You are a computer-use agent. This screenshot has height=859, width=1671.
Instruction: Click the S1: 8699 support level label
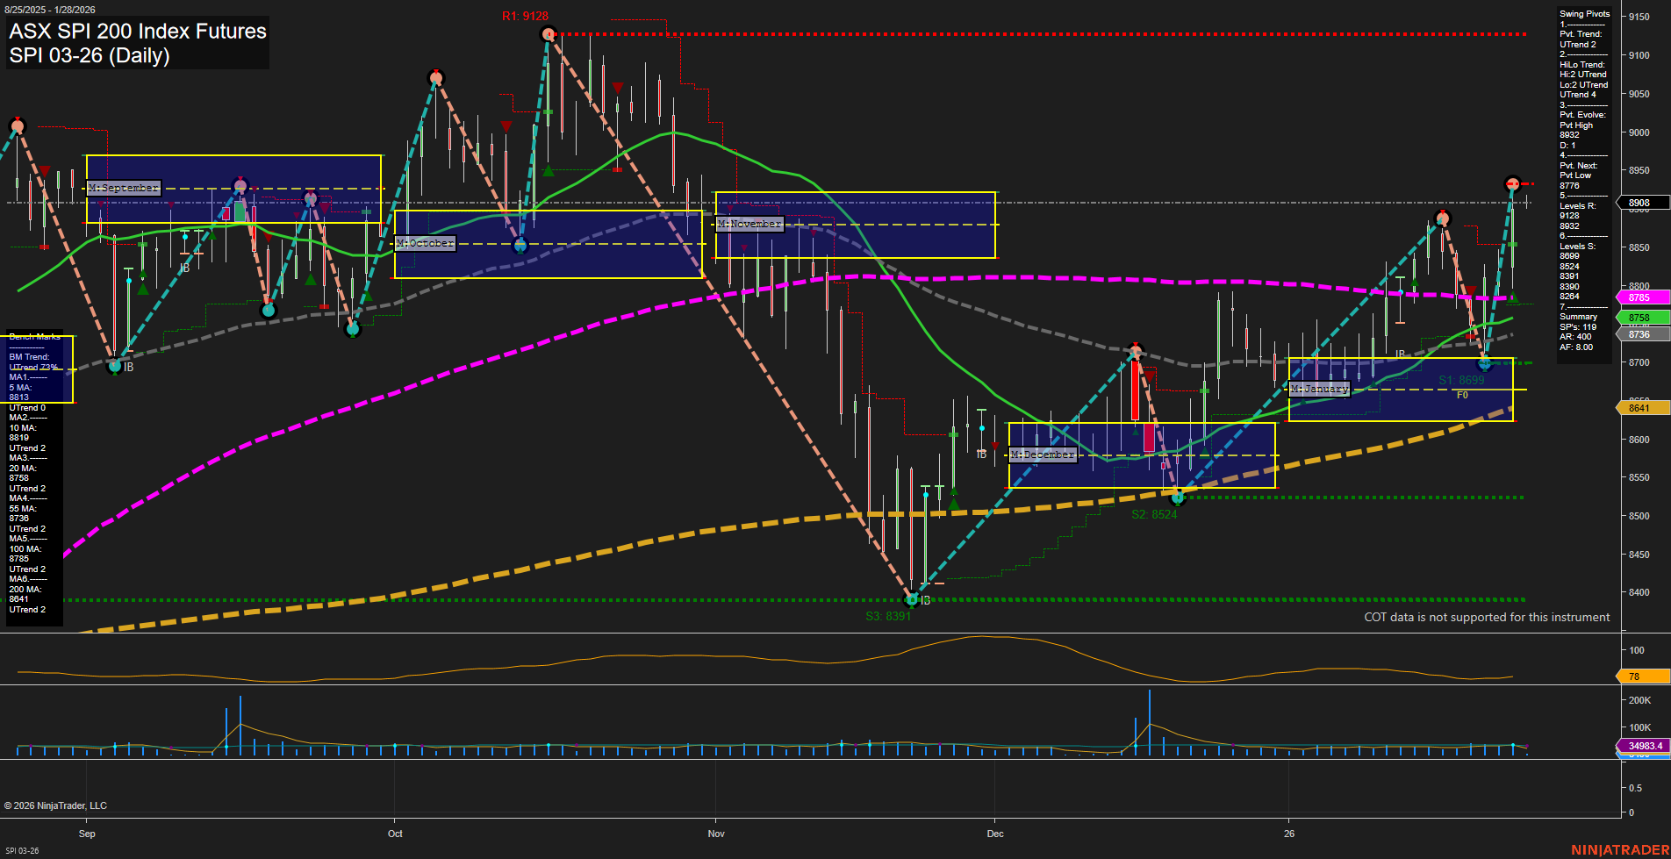1460,380
